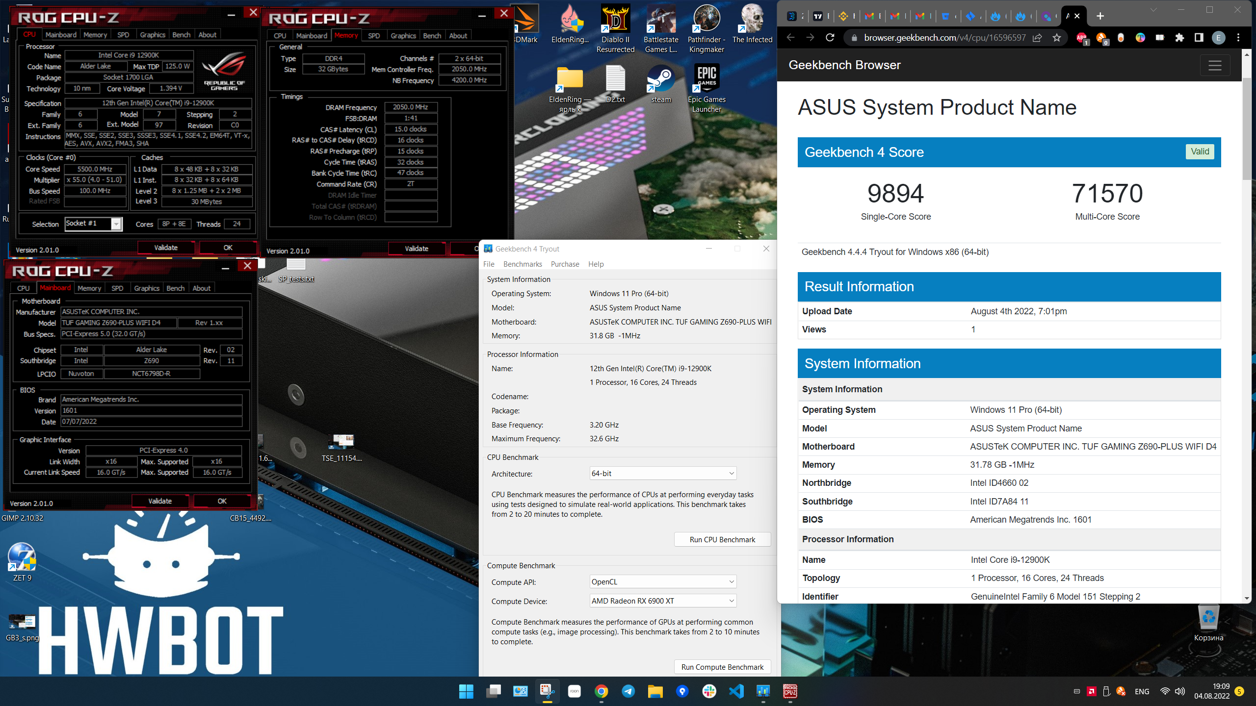Screen dimensions: 1256x706
Task: Click the Chrome address bar URL
Action: tap(944, 38)
